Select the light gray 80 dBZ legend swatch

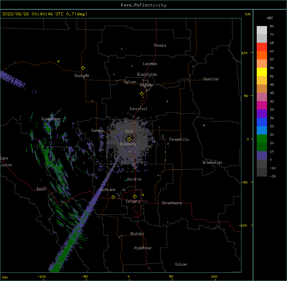click(262, 30)
